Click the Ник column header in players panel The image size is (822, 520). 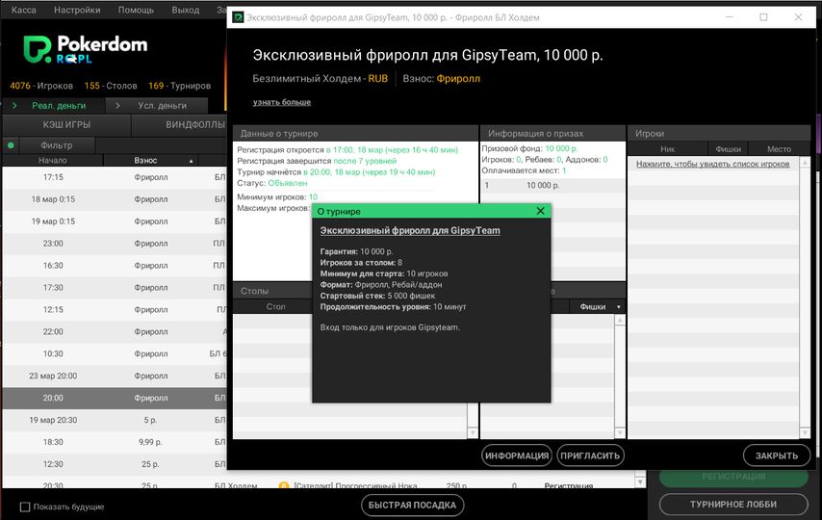(667, 149)
